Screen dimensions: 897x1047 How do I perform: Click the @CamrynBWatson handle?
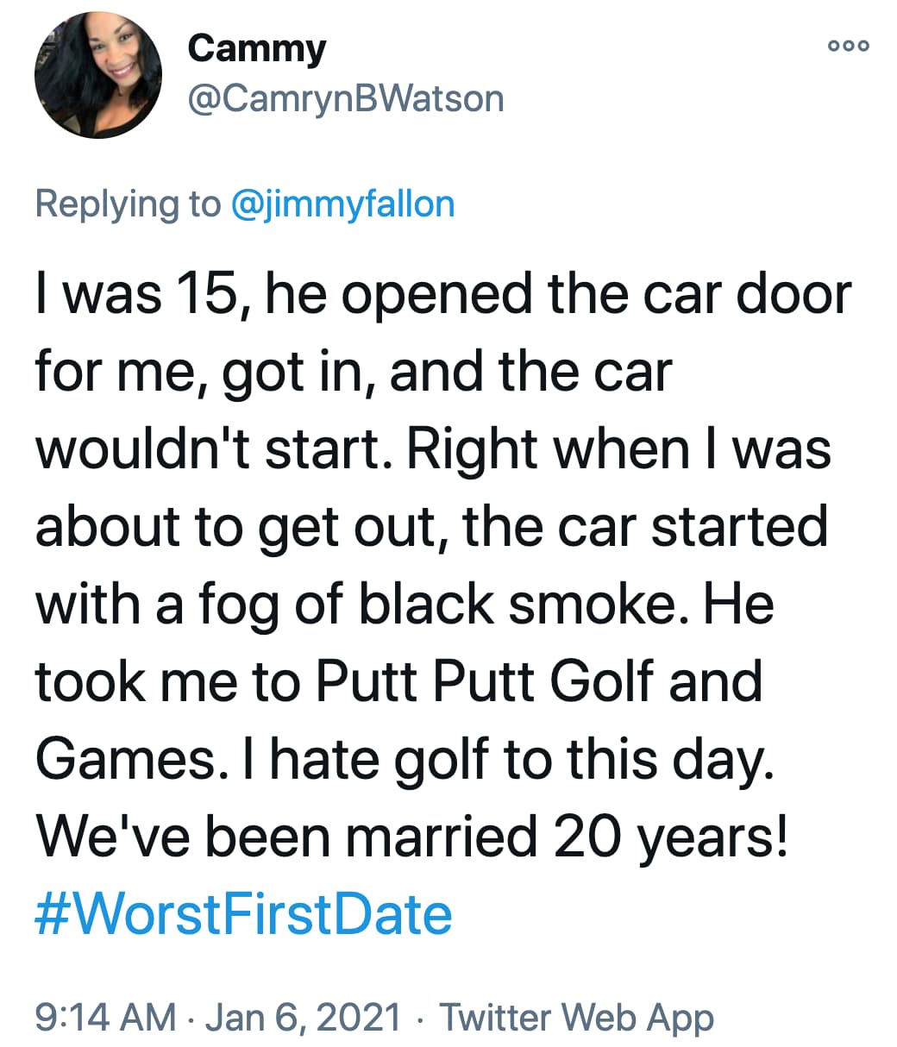(345, 98)
